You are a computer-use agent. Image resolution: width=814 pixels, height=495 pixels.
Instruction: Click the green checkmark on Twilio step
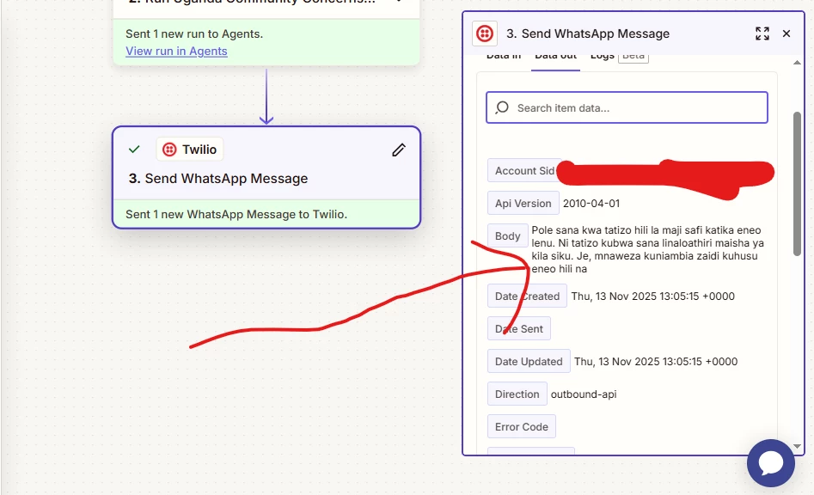134,150
